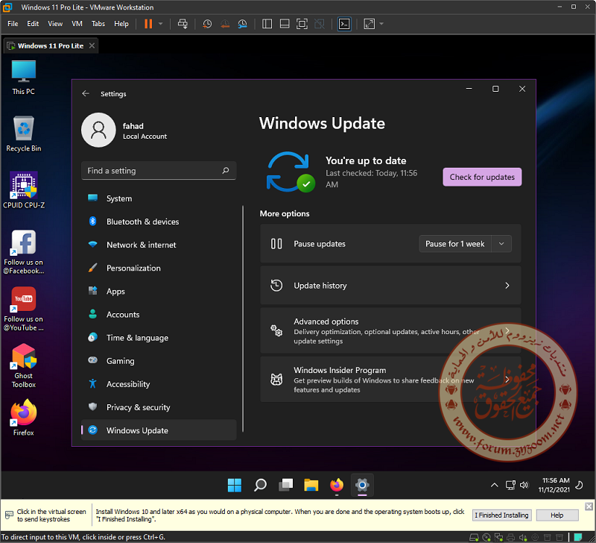This screenshot has width=596, height=543.
Task: Focus the Find a setting search box
Action: pos(159,171)
